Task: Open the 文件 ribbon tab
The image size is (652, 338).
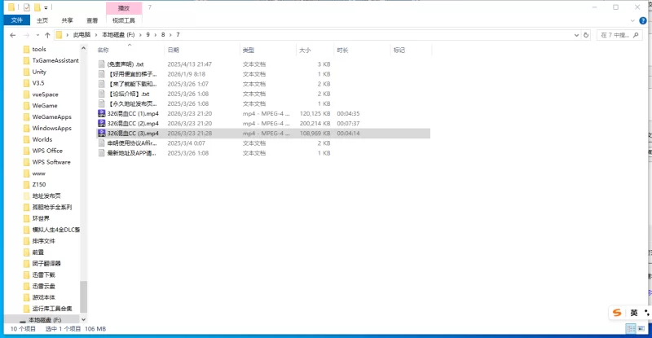Action: (17, 20)
